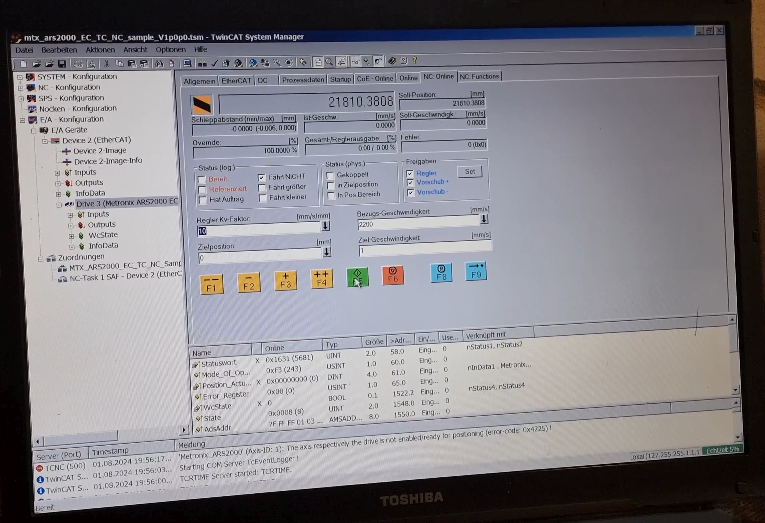Click the yellow F2 slow backward jog button
765x523 pixels.
(x=249, y=282)
